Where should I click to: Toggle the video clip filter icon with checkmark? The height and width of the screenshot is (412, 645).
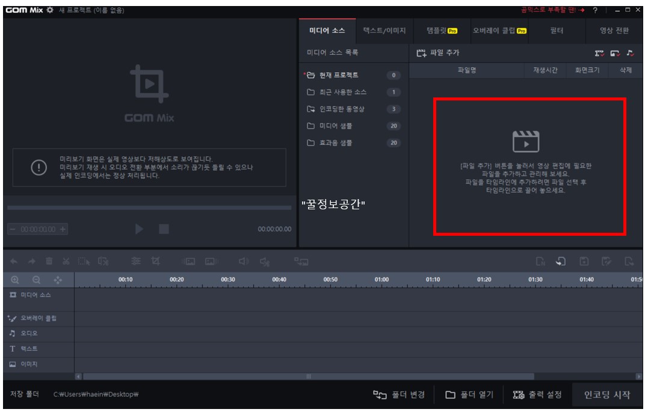point(599,53)
